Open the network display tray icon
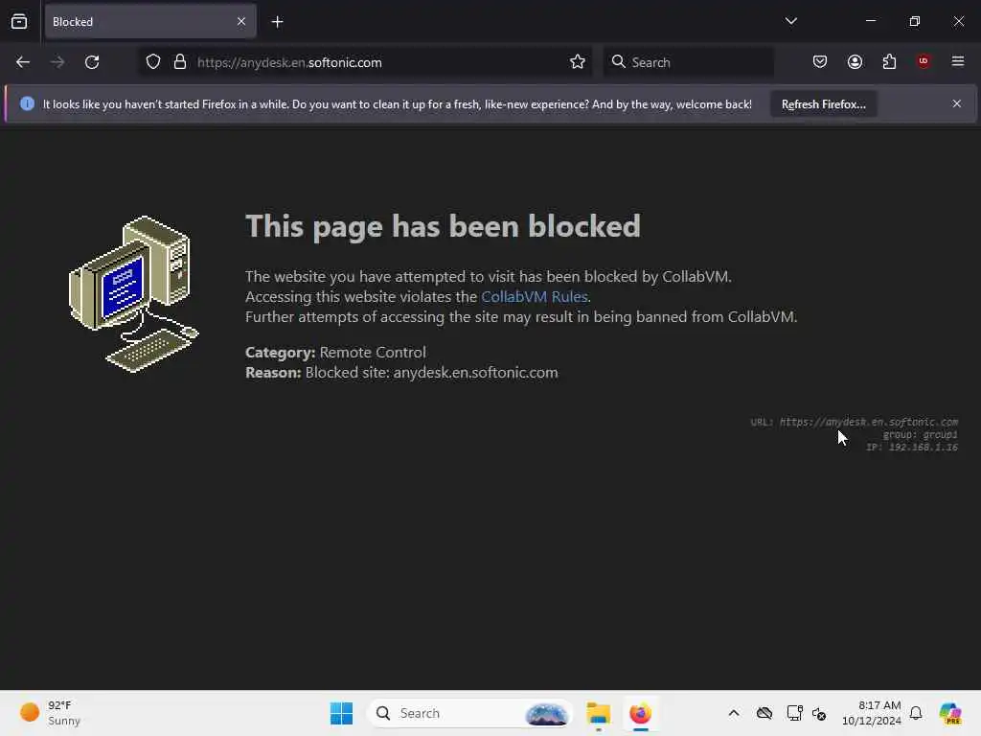The width and height of the screenshot is (981, 736). tap(794, 713)
